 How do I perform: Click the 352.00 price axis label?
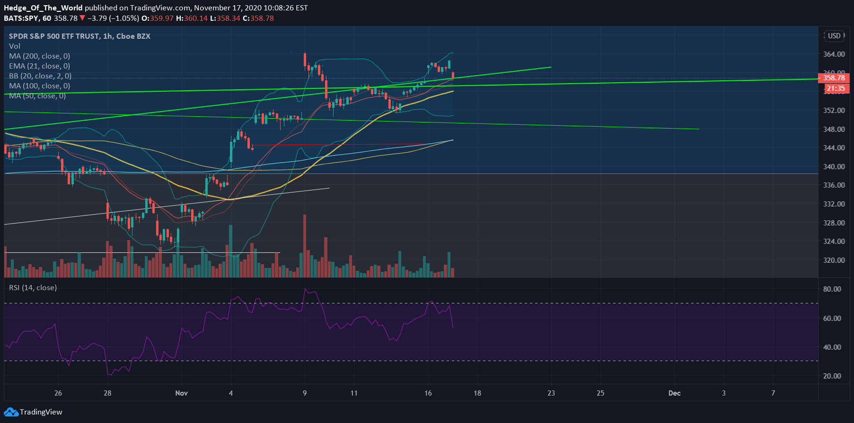(x=834, y=111)
